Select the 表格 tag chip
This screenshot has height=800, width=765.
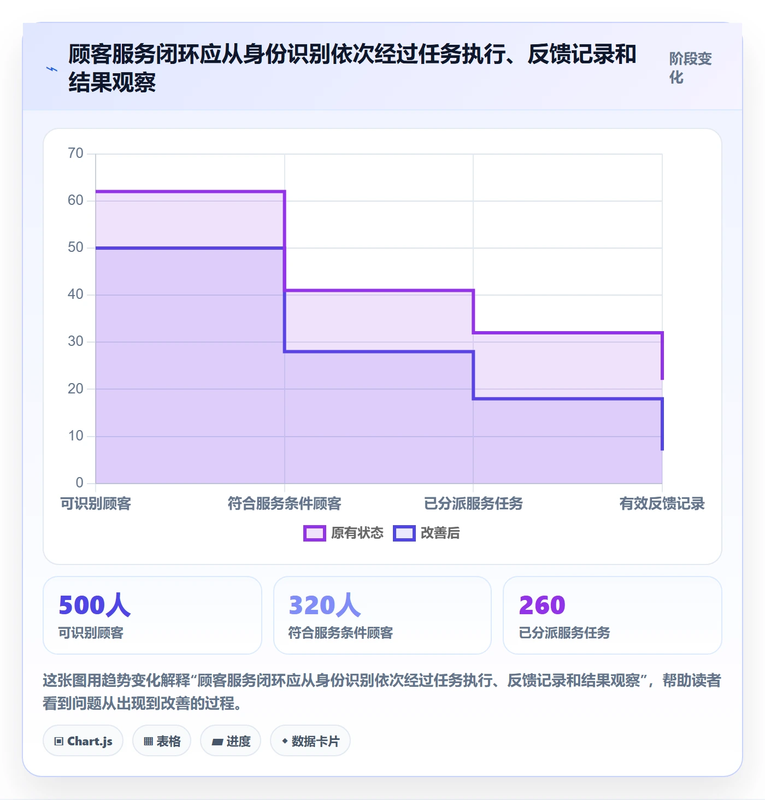pos(162,741)
